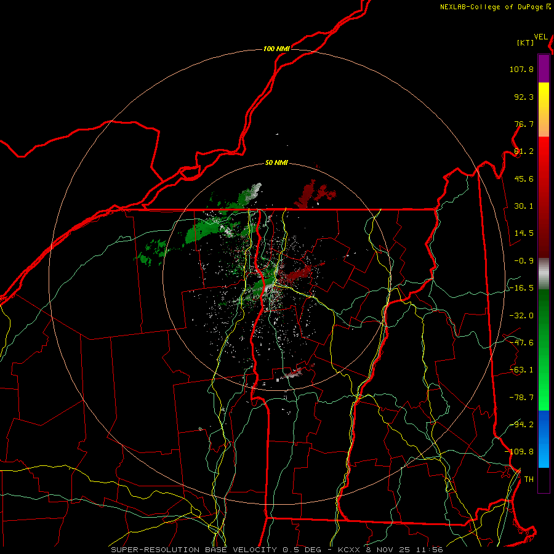Click the 76.7 value on velocity scale
Screen dimensions: 554x554
pos(524,124)
